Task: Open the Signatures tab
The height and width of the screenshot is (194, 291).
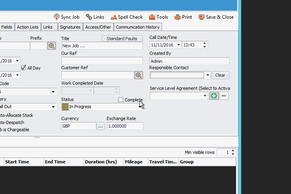Action: 70,27
